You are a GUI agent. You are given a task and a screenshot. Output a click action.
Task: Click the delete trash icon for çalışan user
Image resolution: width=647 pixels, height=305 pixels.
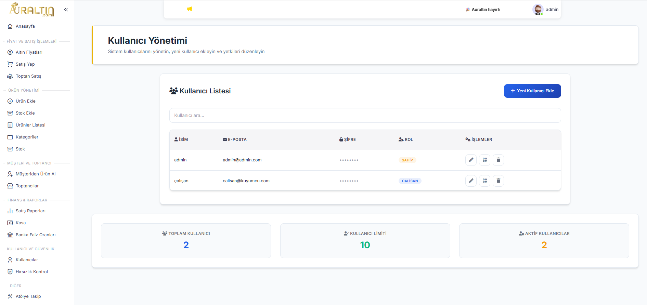tap(498, 181)
